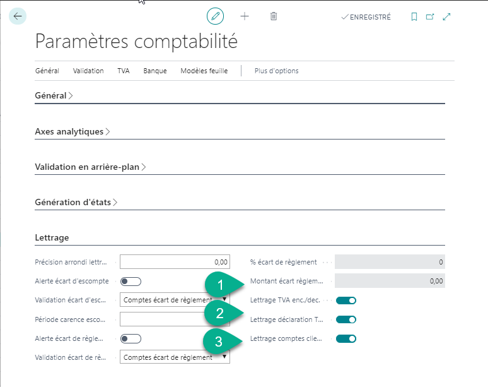Click the bookmark icon
The height and width of the screenshot is (387, 488).
coord(414,17)
